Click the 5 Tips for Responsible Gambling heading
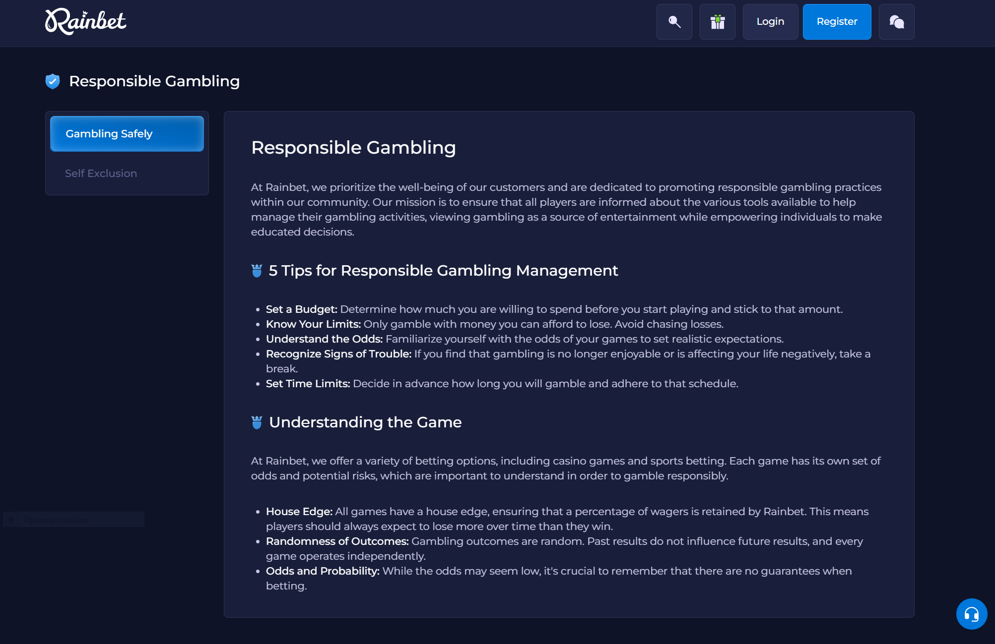 [443, 271]
